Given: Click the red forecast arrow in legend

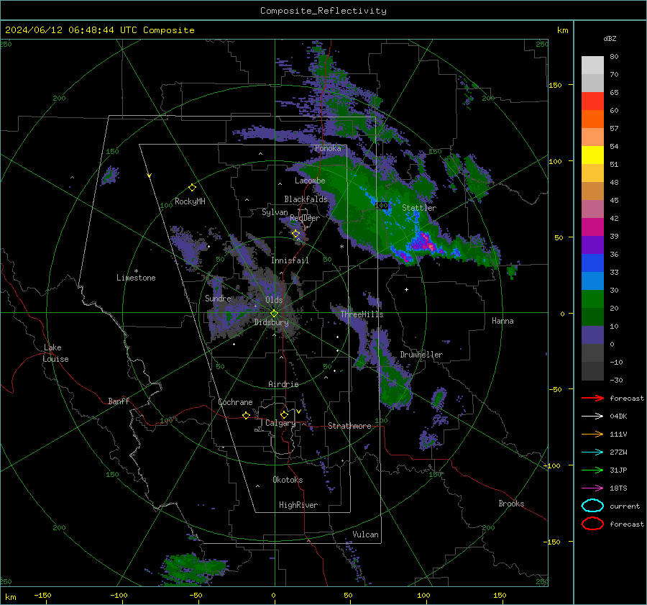Looking at the screenshot, I should click(x=592, y=398).
